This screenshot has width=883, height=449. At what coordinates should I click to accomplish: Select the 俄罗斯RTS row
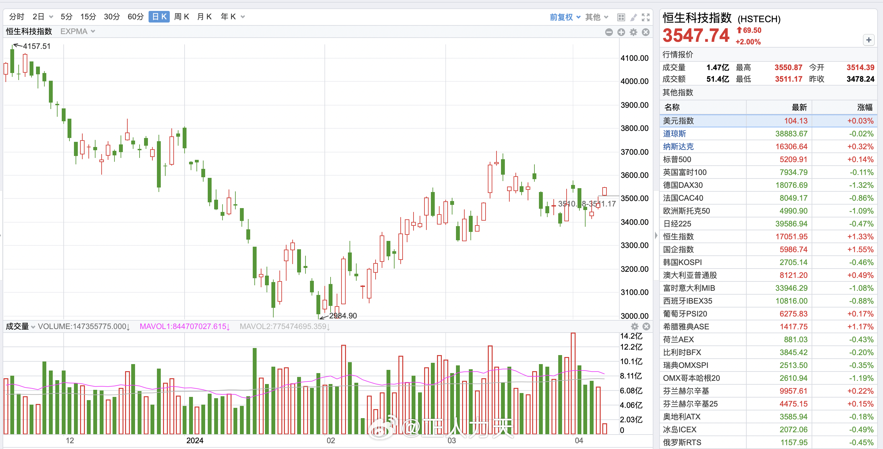pyautogui.click(x=768, y=443)
